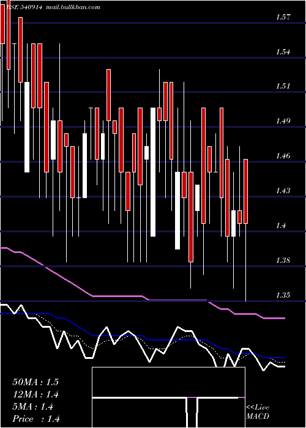The width and height of the screenshot is (306, 428).
Task: Click the 12MA : 1.4 readout
Action: pos(35,394)
